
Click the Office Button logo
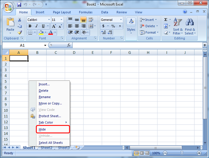[8, 7]
